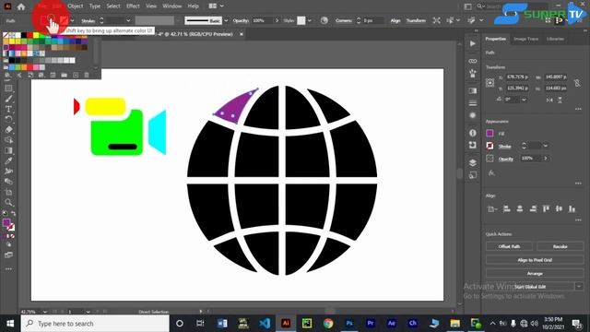The width and height of the screenshot is (590, 332).
Task: Click the Recolor Artwork globe icon
Action: point(324,20)
